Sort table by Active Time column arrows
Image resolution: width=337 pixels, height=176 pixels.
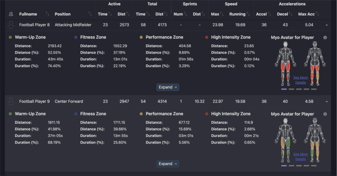pyautogui.click(x=110, y=14)
